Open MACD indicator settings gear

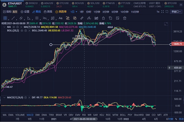click(25, 97)
